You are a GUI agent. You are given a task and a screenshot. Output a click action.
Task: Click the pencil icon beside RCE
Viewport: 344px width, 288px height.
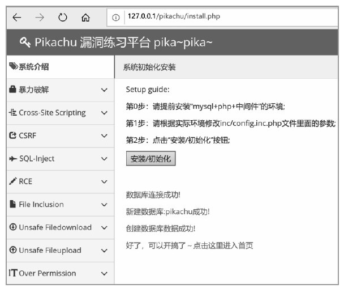12,181
